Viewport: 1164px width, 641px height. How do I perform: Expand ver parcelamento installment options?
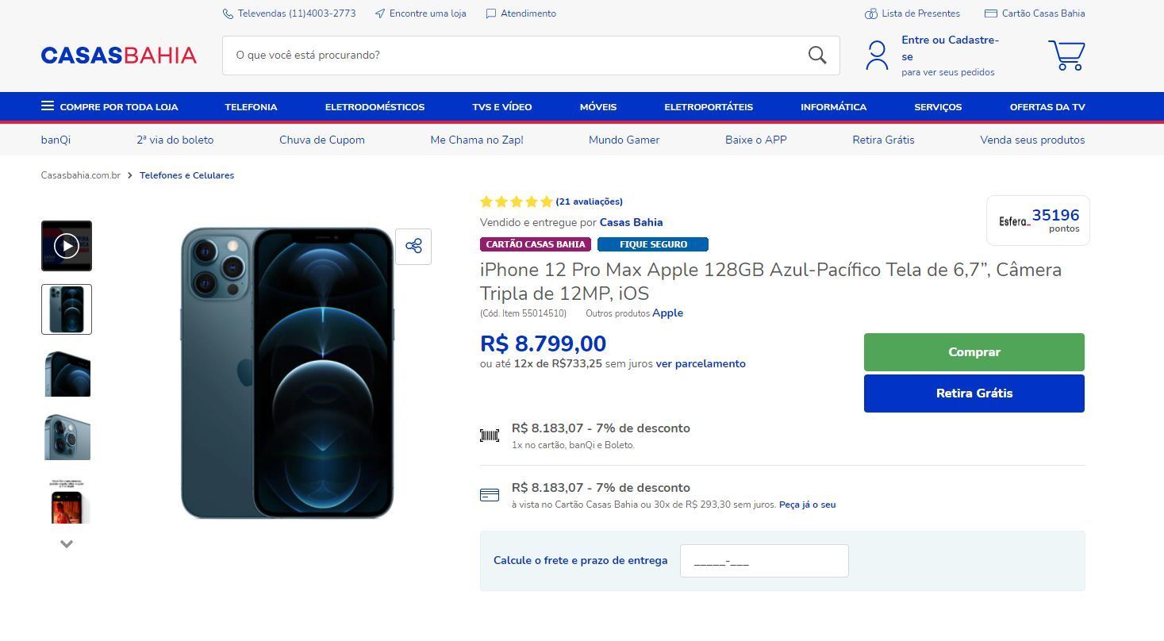pyautogui.click(x=701, y=363)
